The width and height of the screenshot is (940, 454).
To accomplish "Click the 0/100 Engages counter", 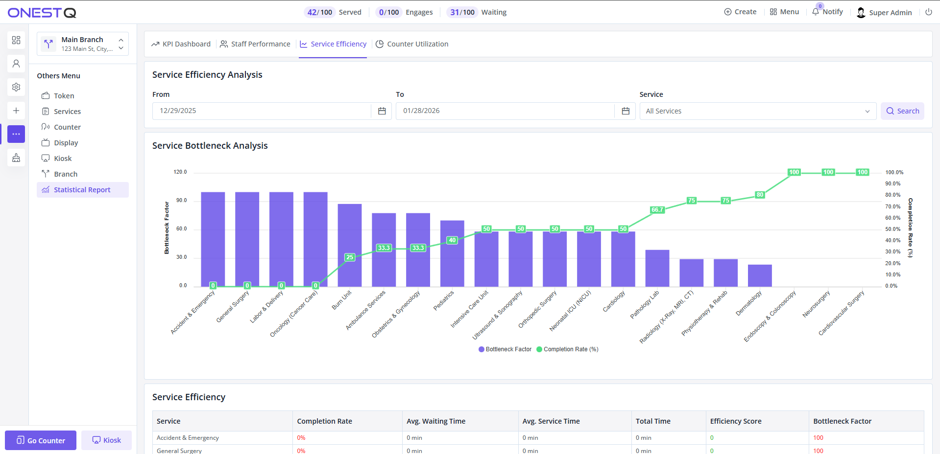I will tap(405, 12).
